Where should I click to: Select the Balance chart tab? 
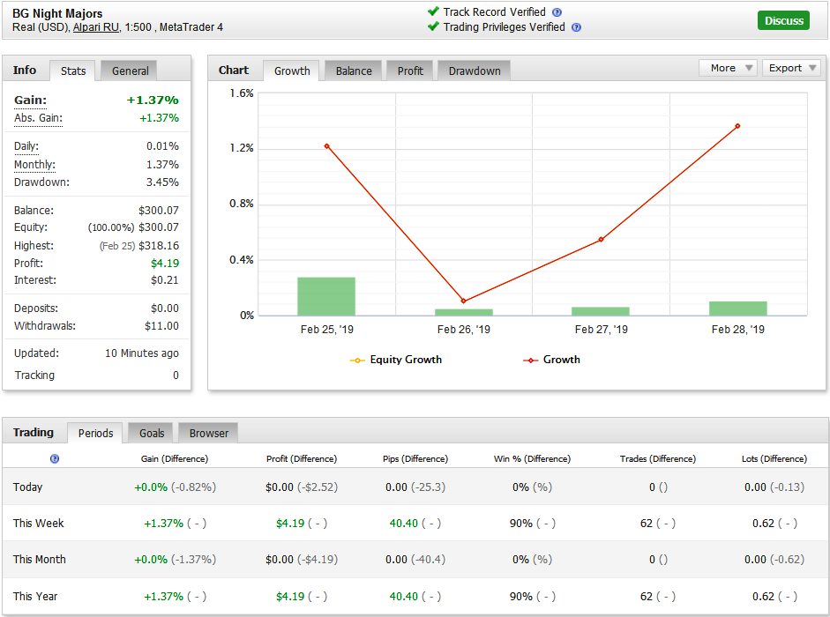click(x=354, y=71)
